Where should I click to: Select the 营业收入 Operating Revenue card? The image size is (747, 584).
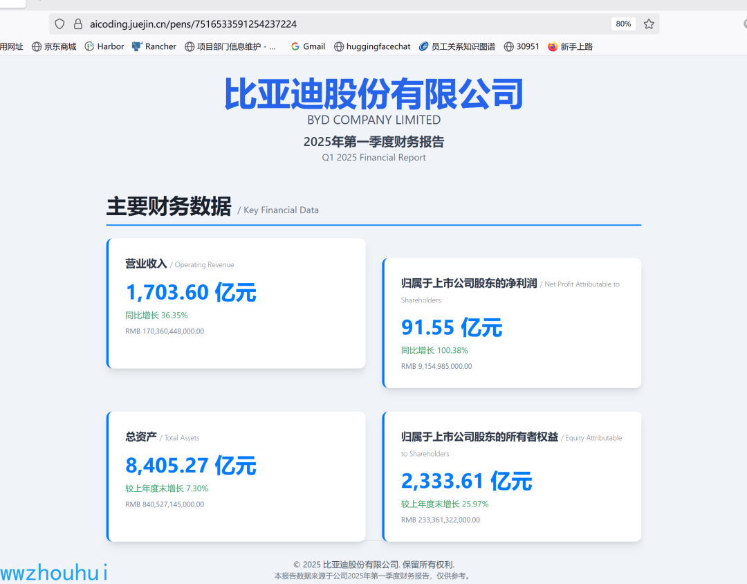[x=236, y=303]
